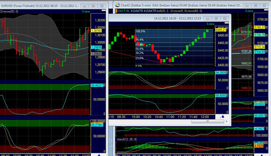Click the 100,0% Fibonacci level label

point(140,31)
